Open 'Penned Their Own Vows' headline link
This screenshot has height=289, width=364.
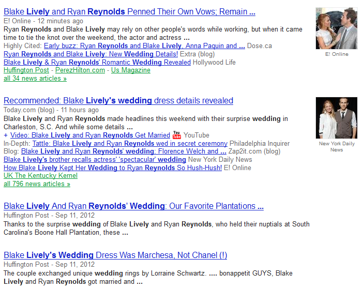130,11
